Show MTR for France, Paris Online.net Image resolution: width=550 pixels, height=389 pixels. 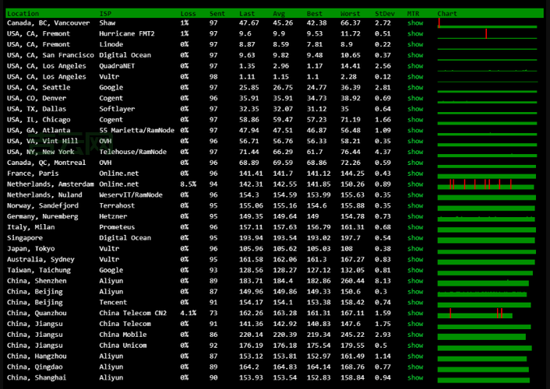pos(415,173)
